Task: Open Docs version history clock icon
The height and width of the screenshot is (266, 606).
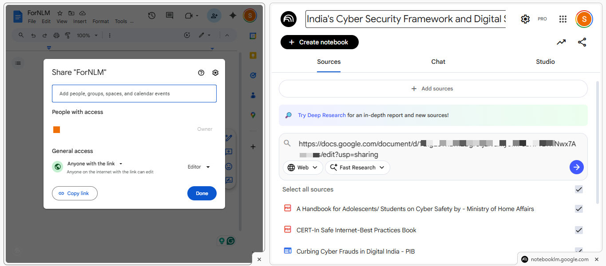Action: pyautogui.click(x=152, y=16)
